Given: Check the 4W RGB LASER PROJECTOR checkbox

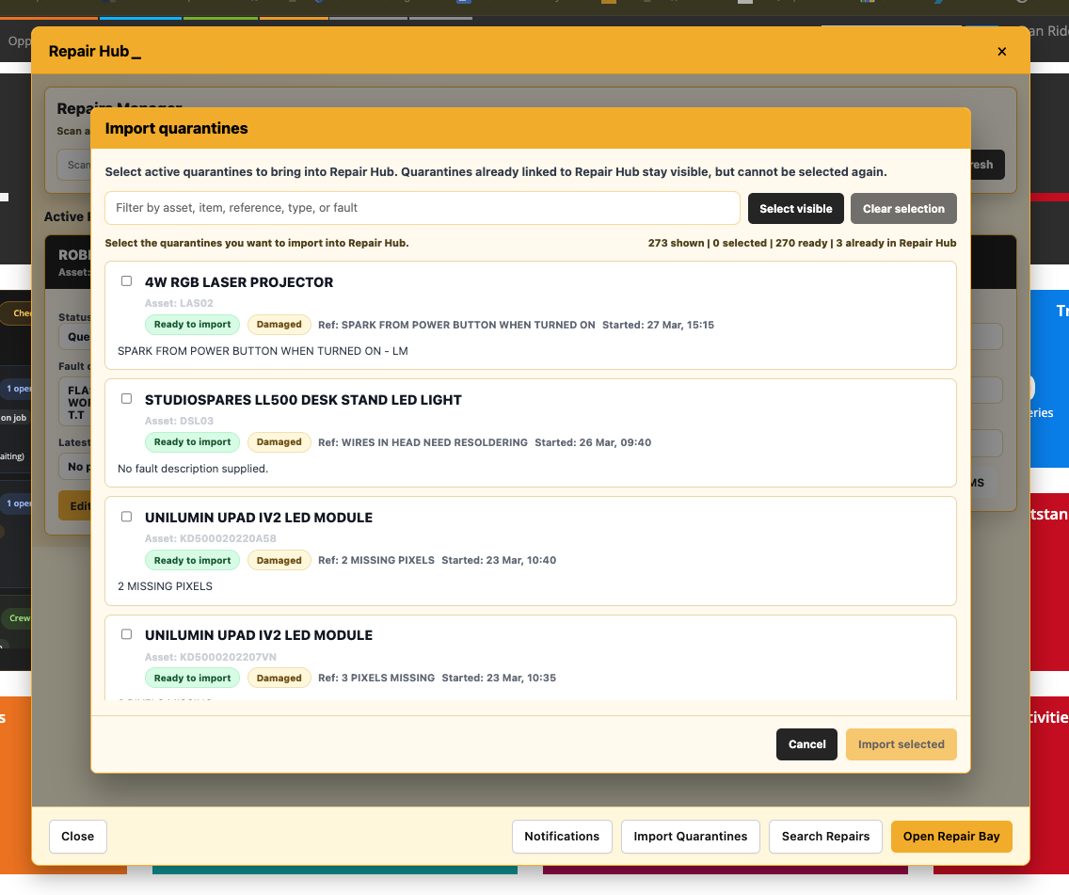Looking at the screenshot, I should 126,280.
